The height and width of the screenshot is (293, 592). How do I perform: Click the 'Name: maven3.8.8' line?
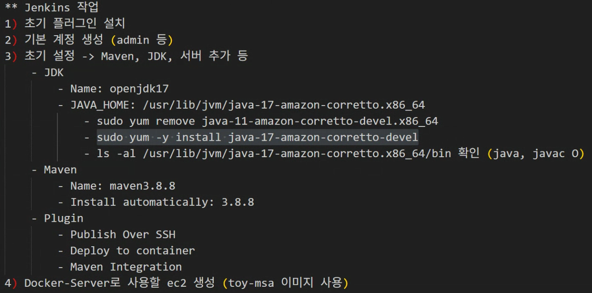click(116, 186)
